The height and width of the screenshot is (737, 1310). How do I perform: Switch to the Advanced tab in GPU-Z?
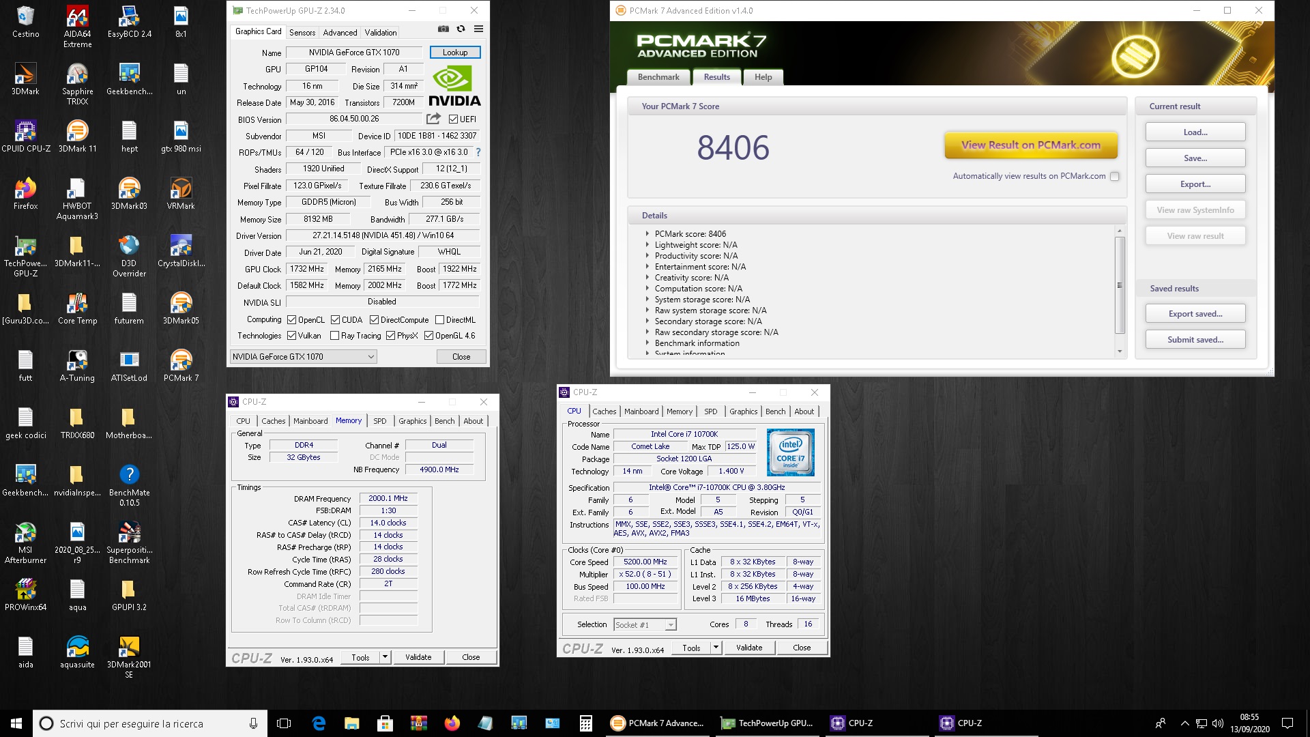[x=340, y=32]
